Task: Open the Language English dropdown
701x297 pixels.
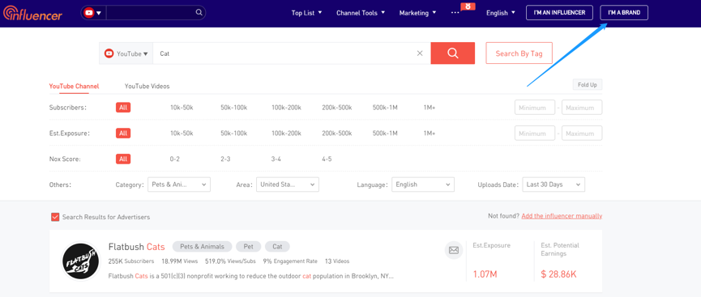Action: tap(423, 185)
